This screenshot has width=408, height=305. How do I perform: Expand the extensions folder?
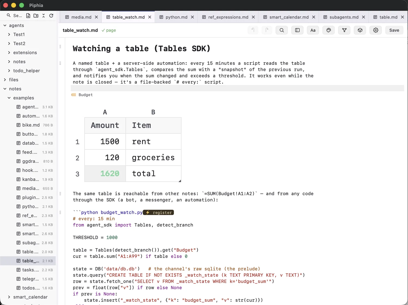pos(9,52)
